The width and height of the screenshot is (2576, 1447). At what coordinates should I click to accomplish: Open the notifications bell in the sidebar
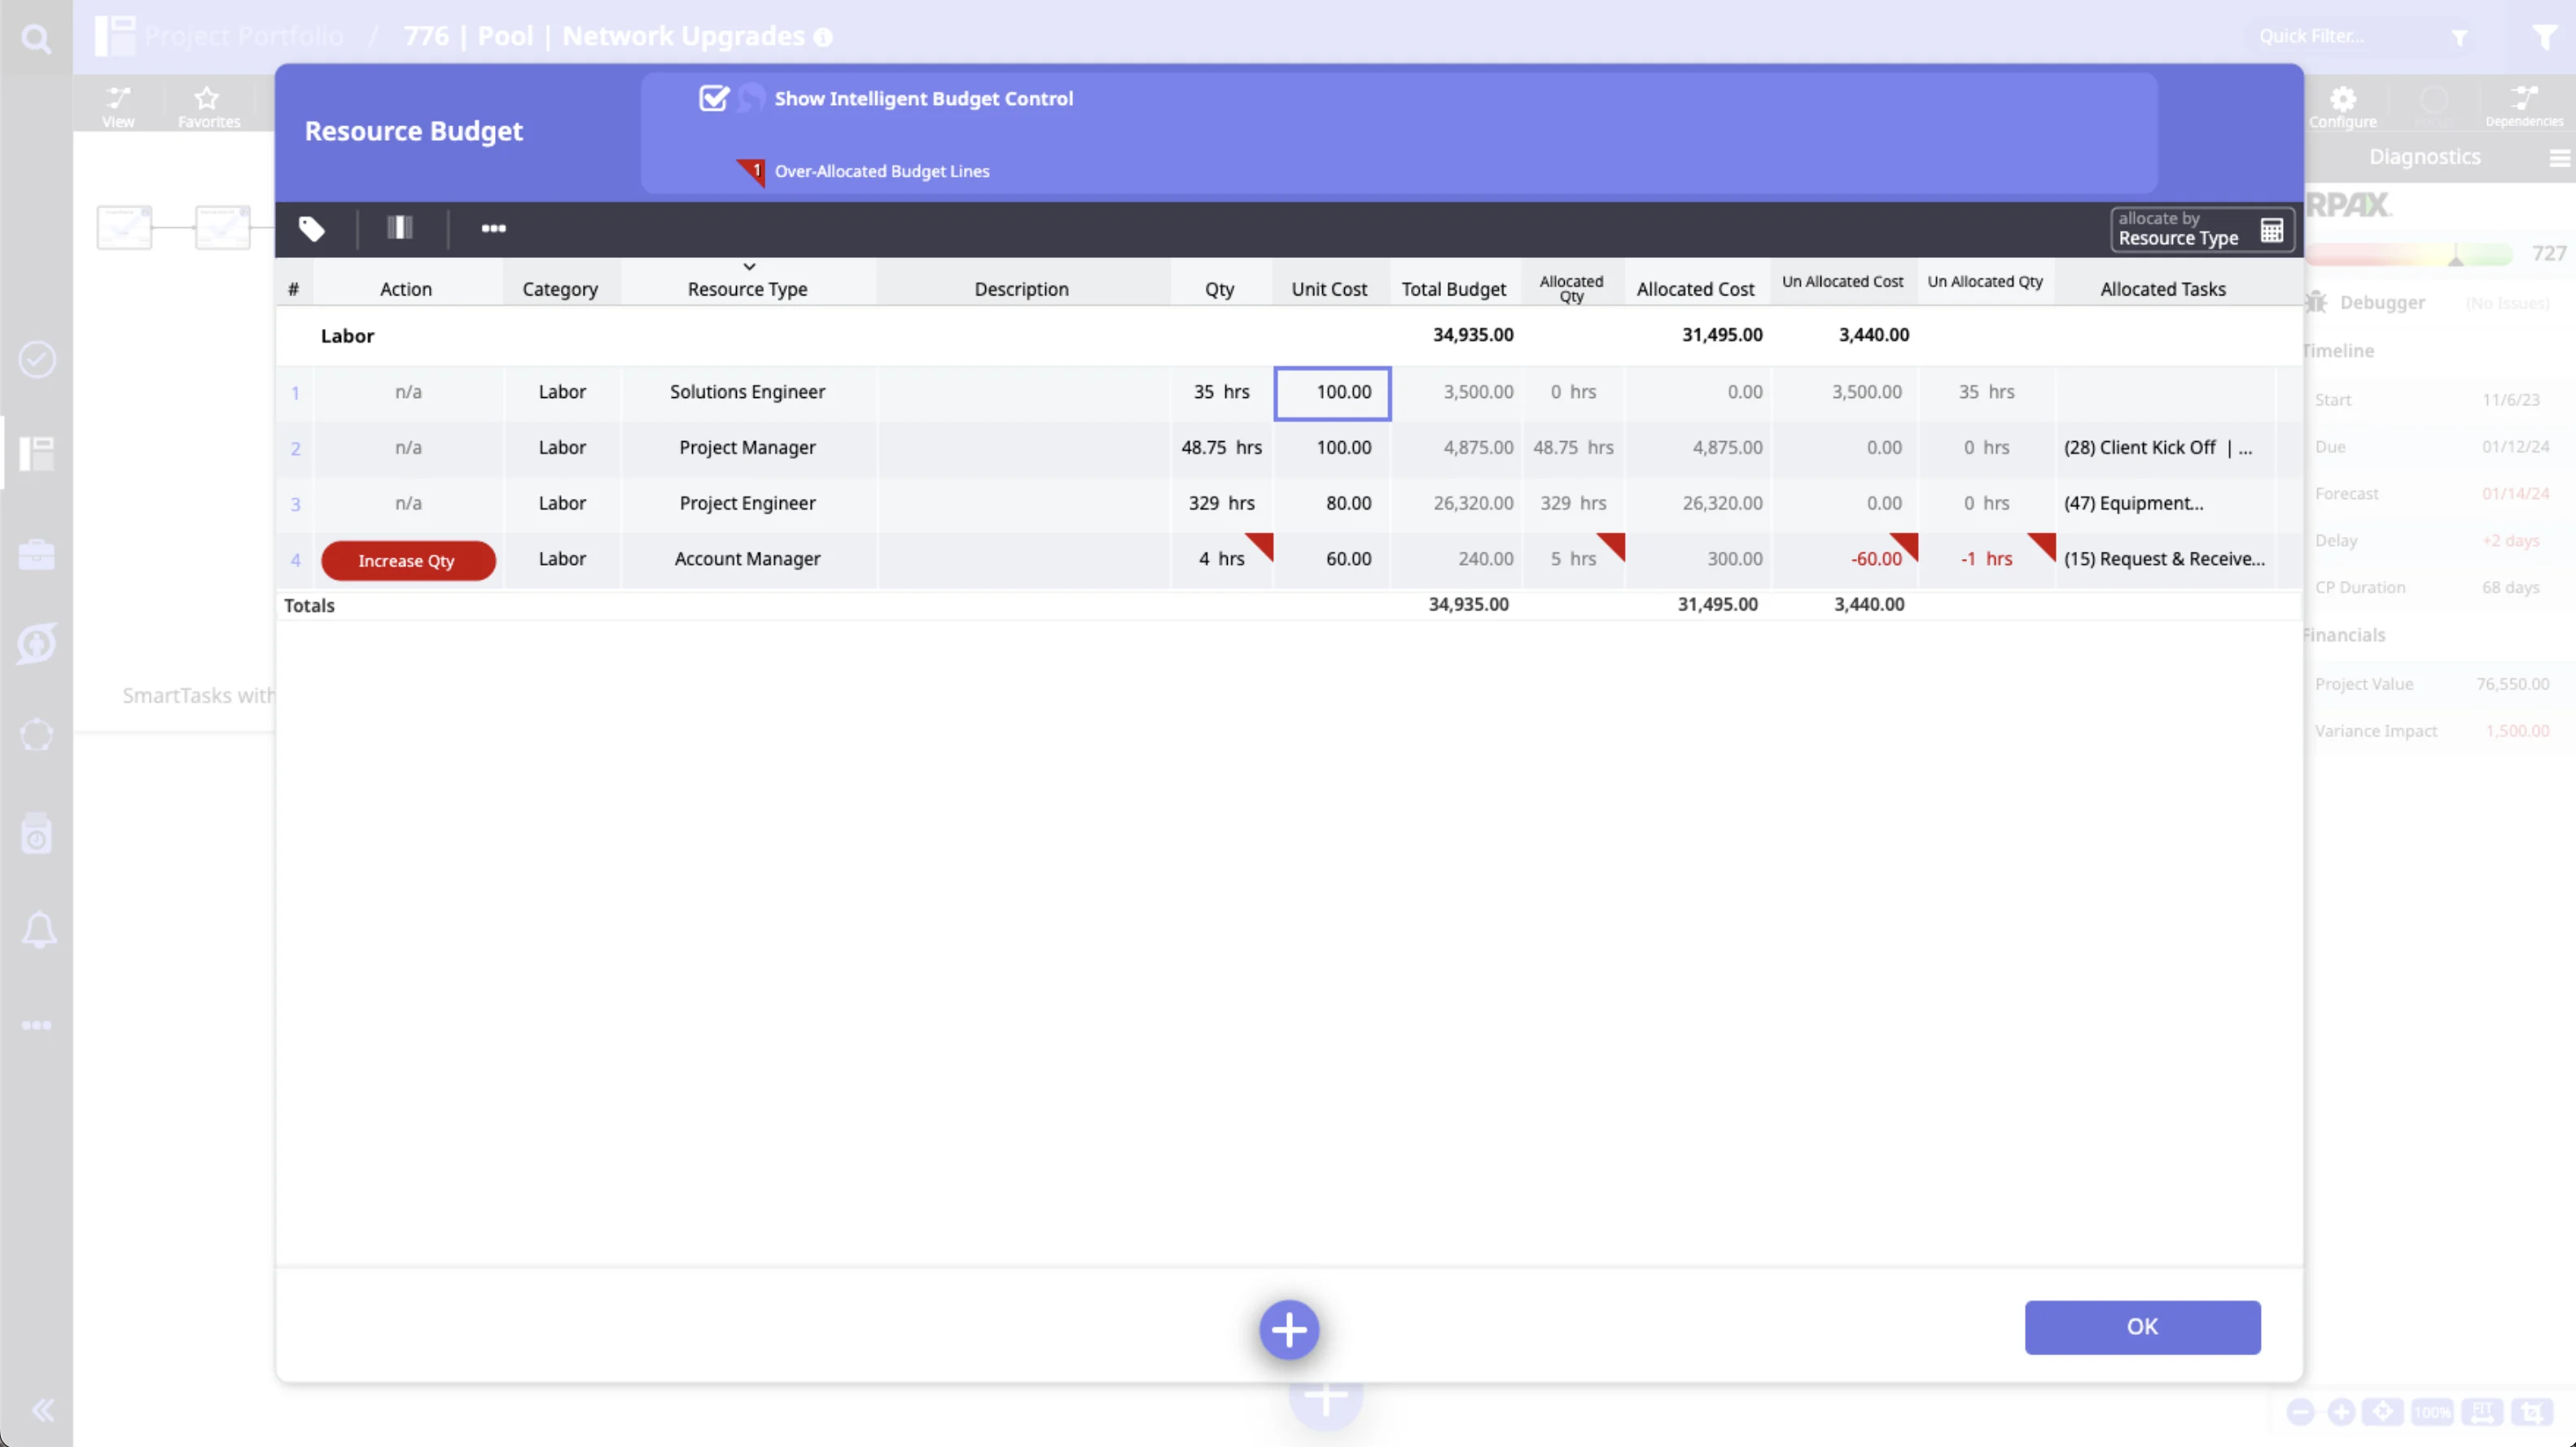tap(38, 930)
